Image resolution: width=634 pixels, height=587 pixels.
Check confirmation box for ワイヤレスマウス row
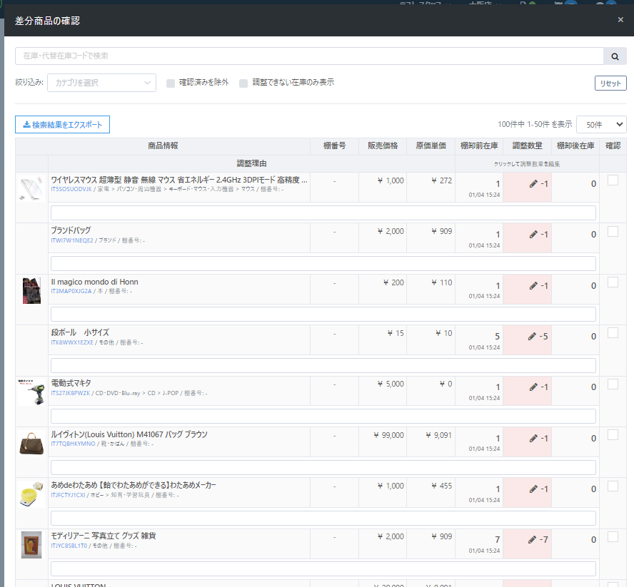[x=613, y=181]
